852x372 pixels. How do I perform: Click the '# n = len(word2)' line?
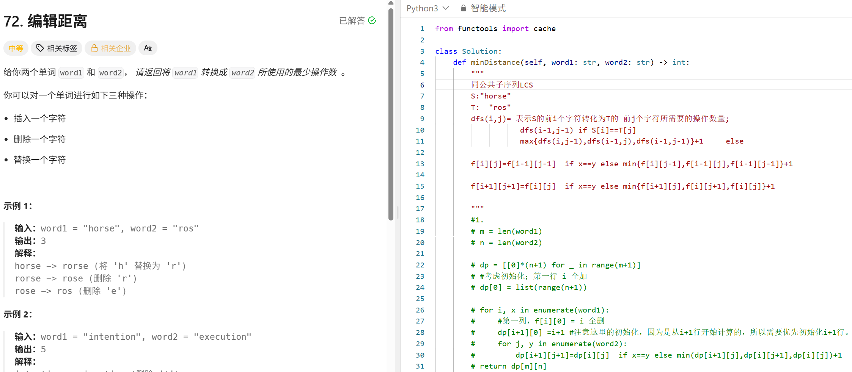pyautogui.click(x=506, y=242)
